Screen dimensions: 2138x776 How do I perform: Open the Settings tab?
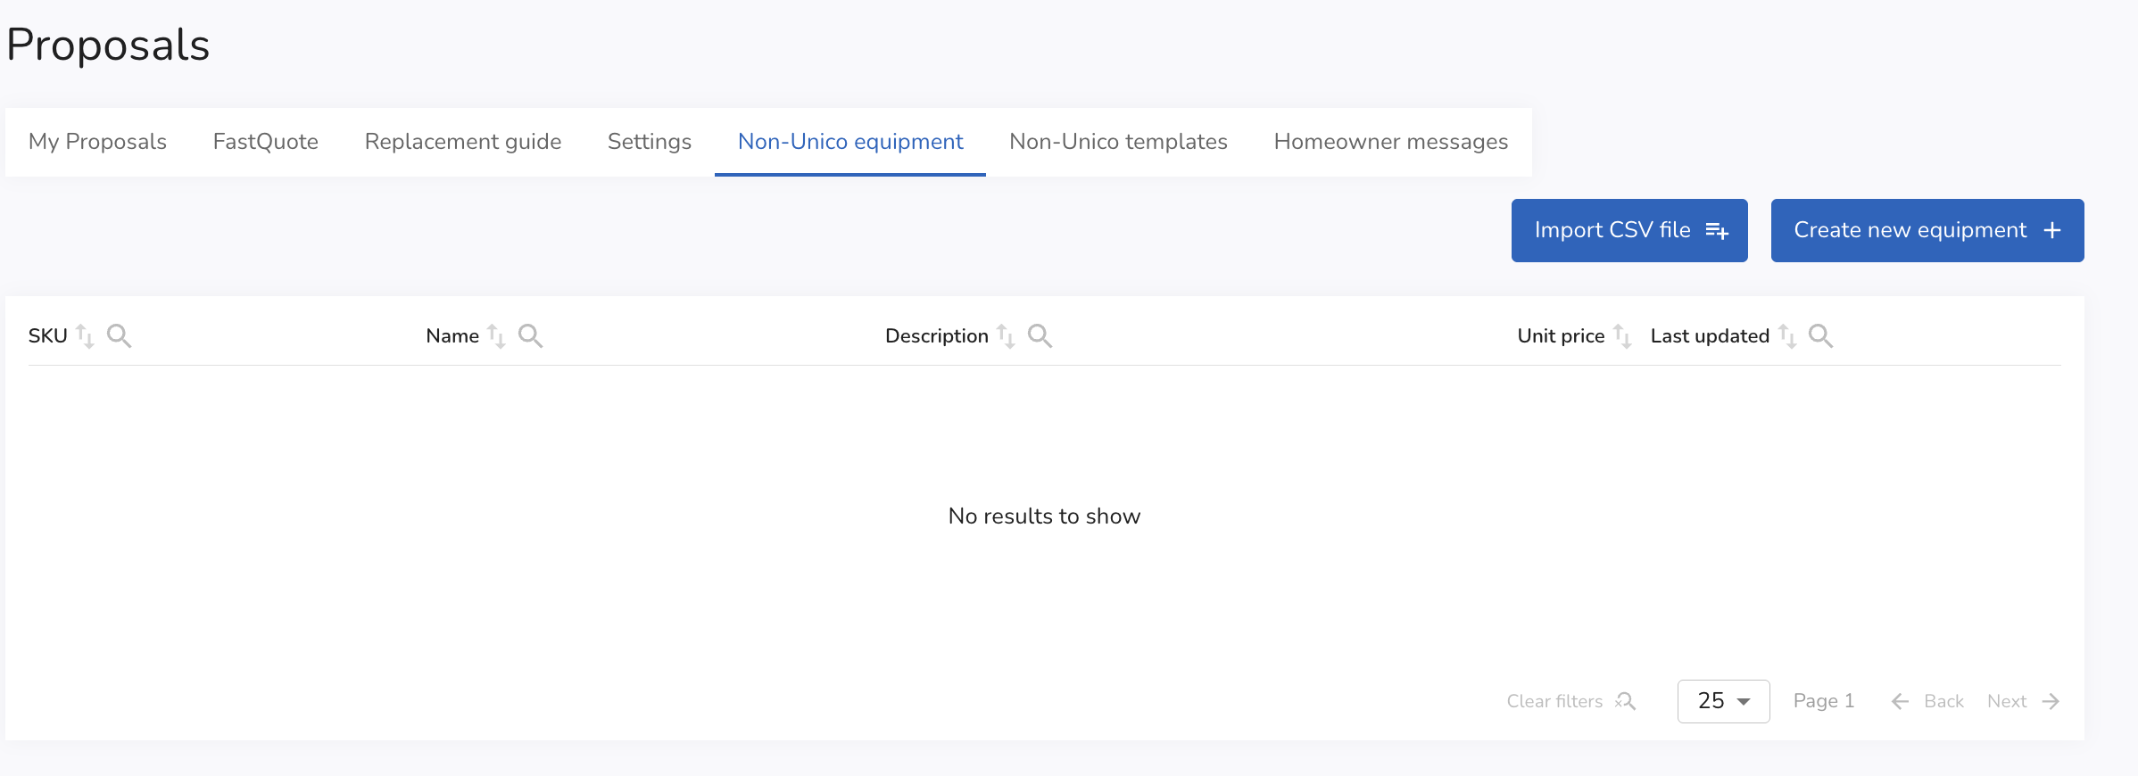tap(649, 142)
